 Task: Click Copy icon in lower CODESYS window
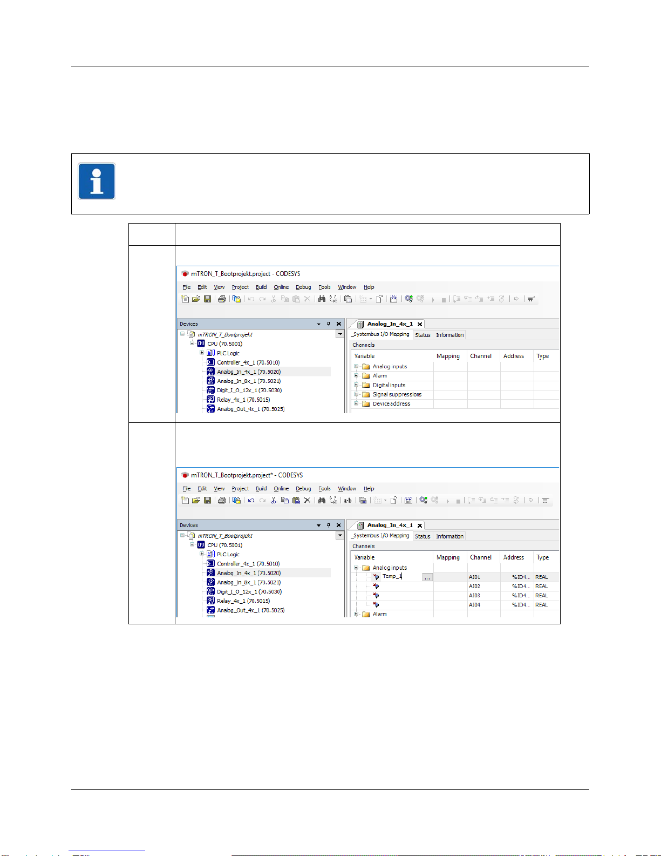[x=284, y=500]
